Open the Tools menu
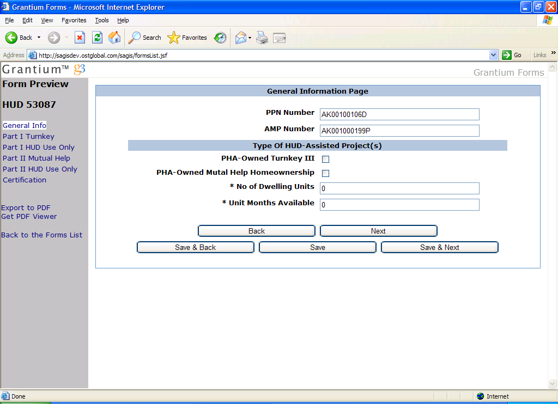Screen dimensions: 558x404 [102, 20]
